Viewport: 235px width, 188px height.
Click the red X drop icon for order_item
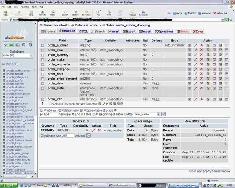[202, 50]
